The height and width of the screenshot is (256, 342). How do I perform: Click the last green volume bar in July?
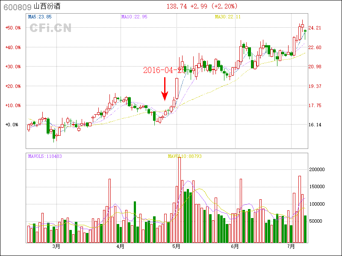pos(305,229)
